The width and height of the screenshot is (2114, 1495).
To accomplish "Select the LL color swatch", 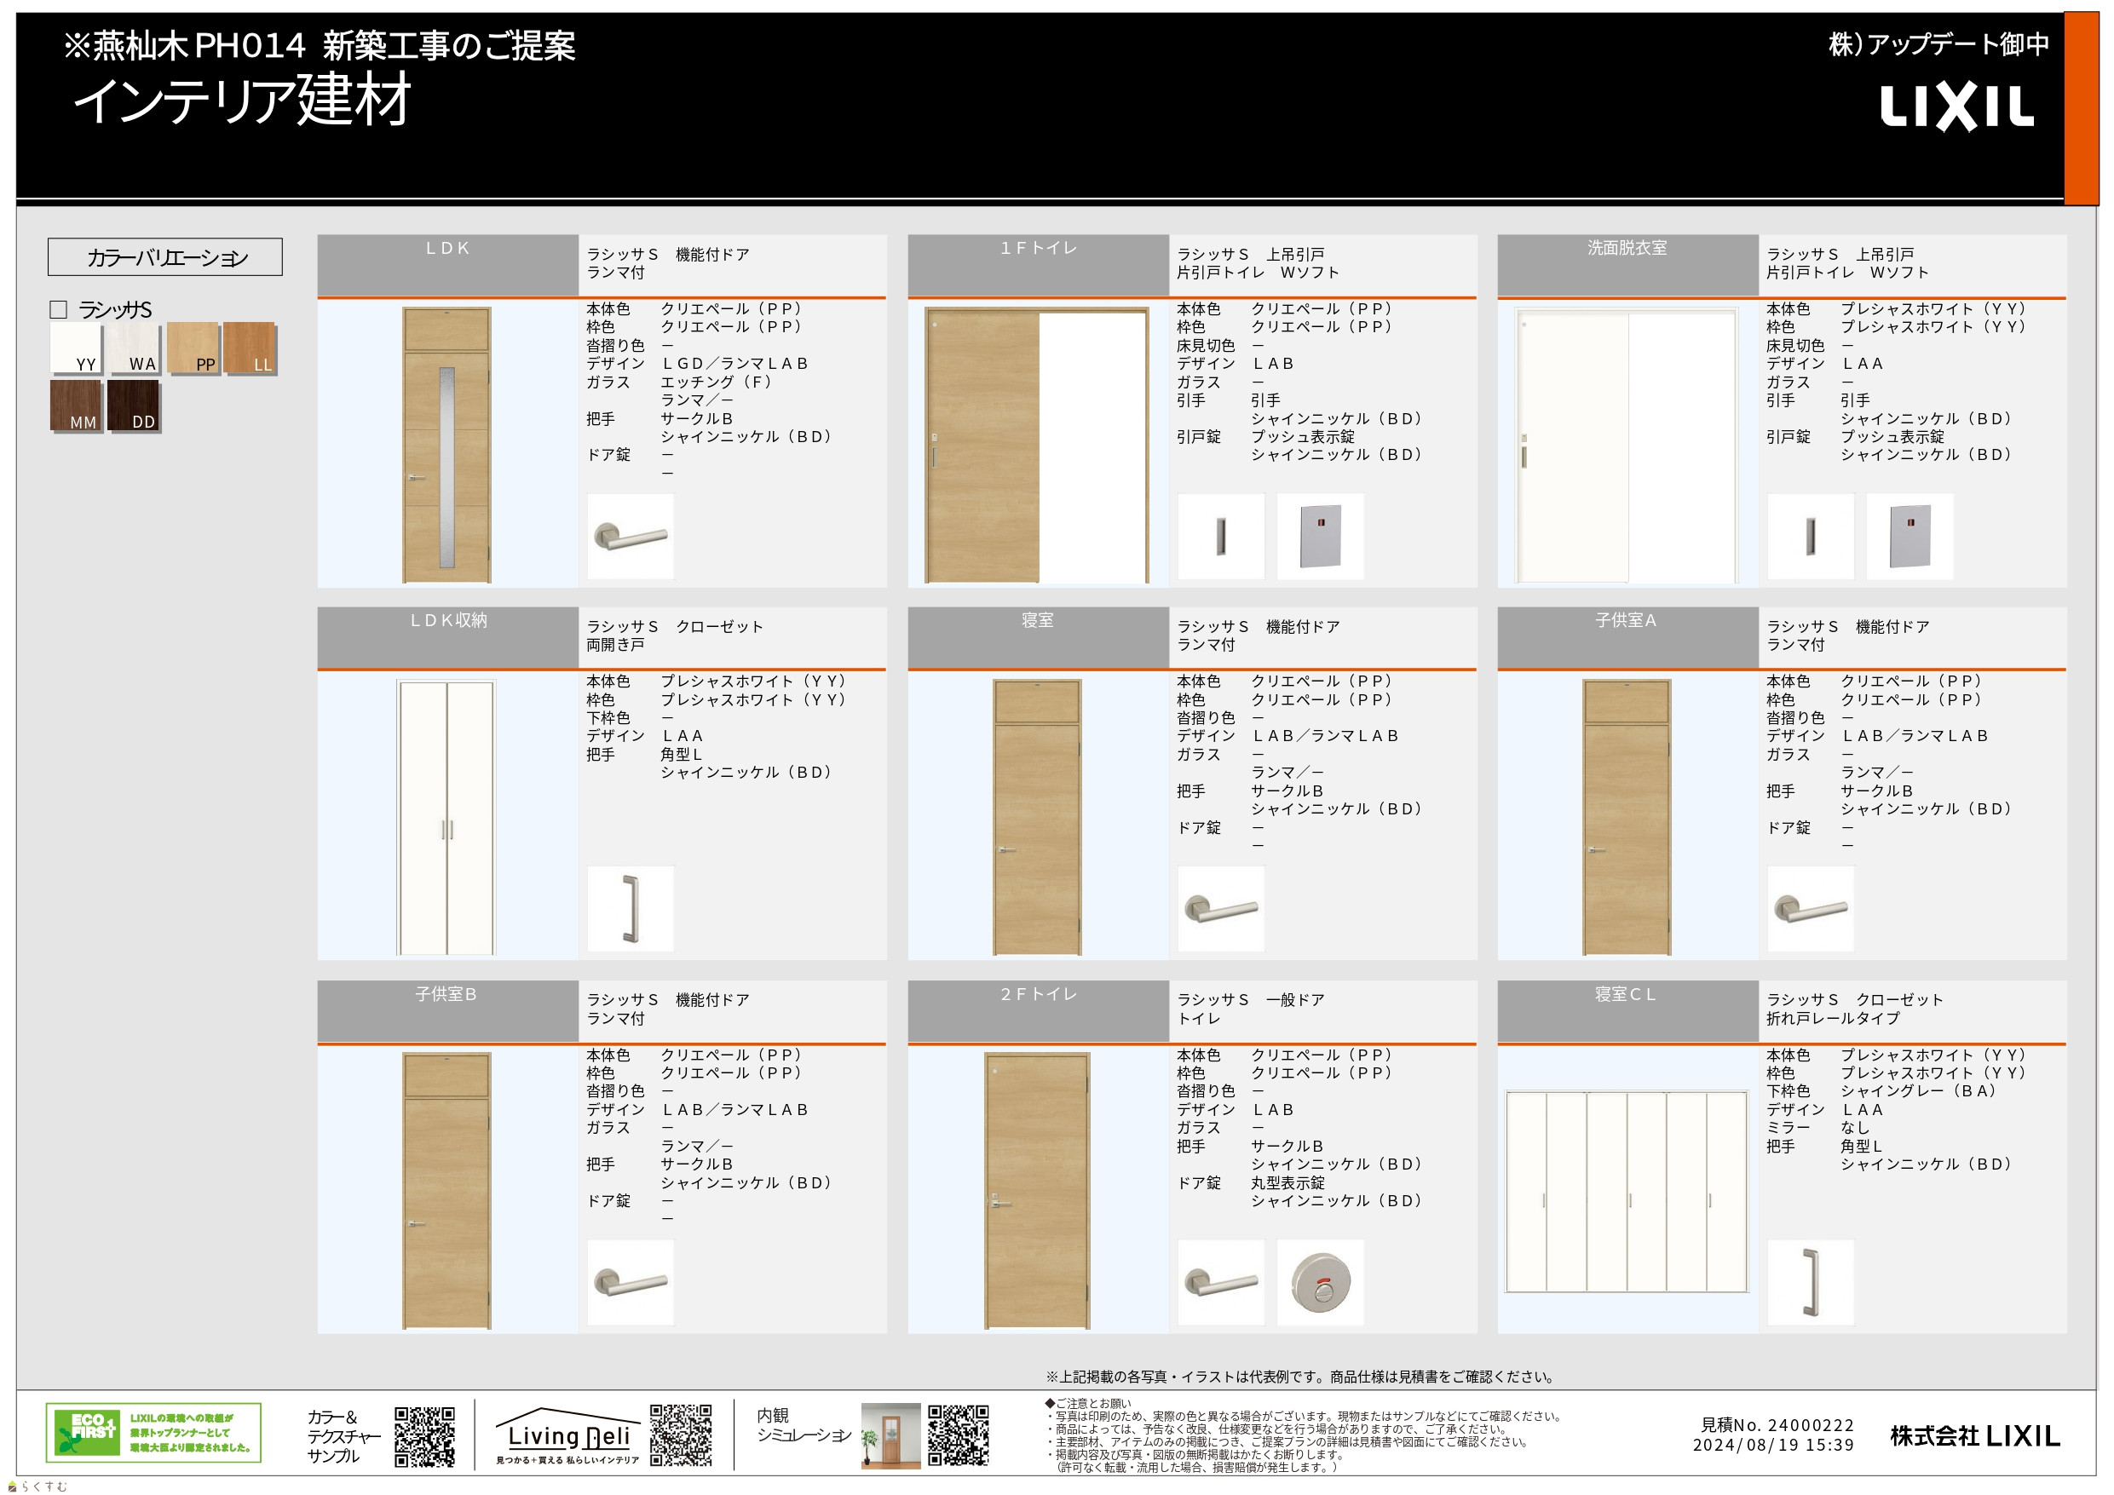I will 249,348.
